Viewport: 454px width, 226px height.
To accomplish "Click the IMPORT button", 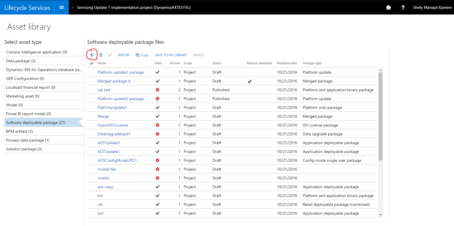I will (x=124, y=55).
